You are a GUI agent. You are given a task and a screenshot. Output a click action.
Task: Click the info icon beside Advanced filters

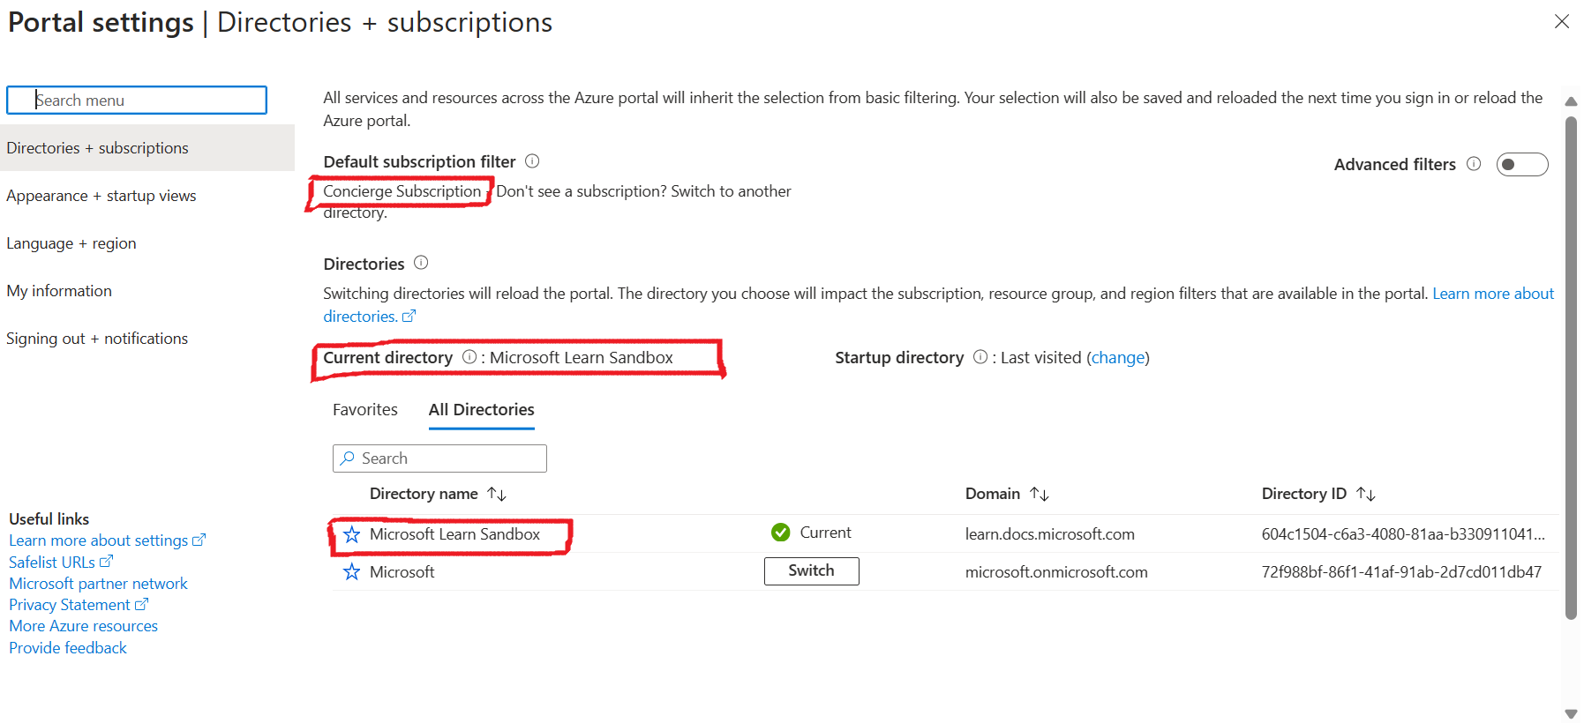pyautogui.click(x=1474, y=164)
